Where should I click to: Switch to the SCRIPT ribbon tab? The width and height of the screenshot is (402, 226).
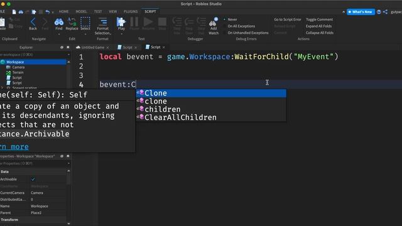click(150, 11)
